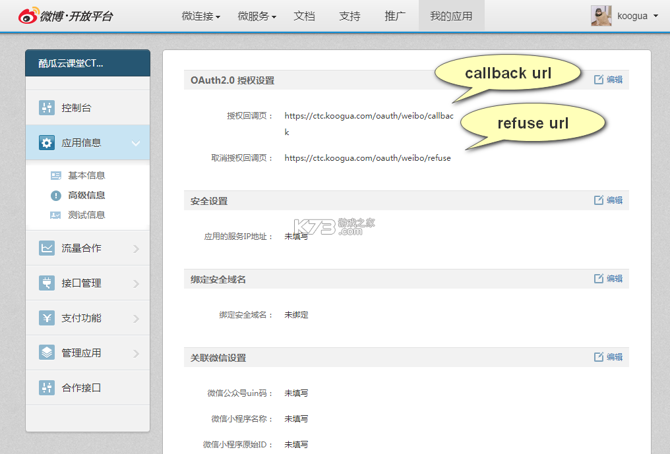Click the 应用信息 gear icon
Viewport: 670px width, 454px height.
[47, 142]
